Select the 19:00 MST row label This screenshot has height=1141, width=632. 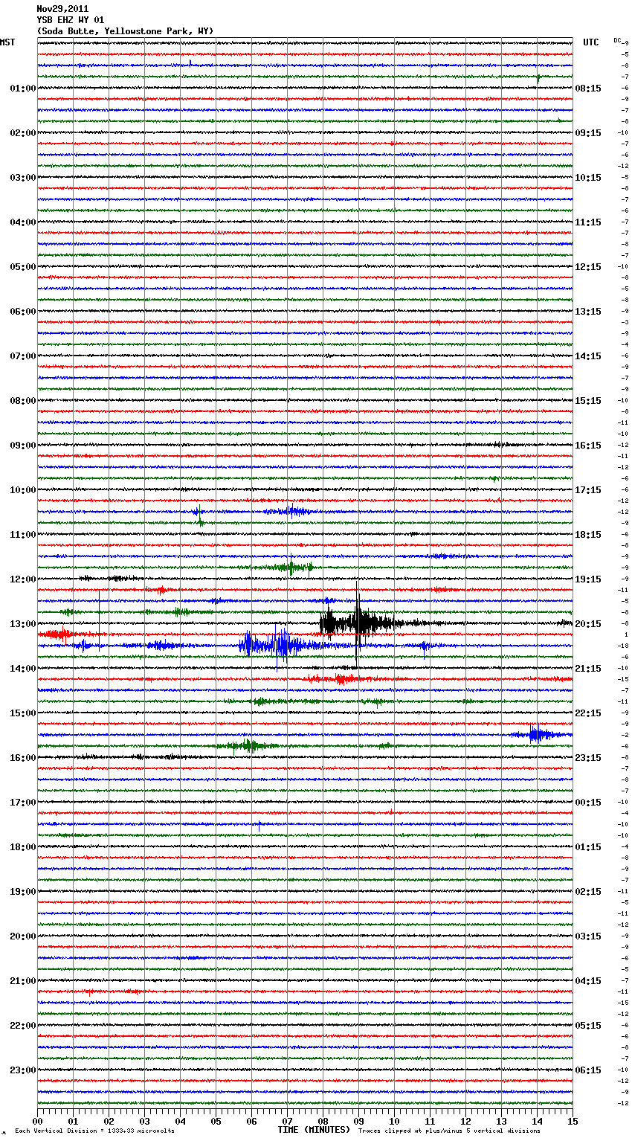coord(23,892)
